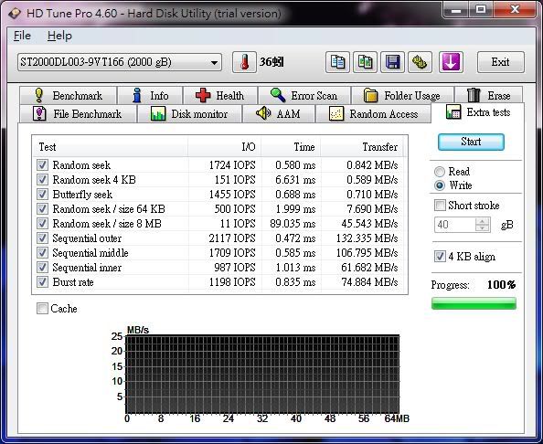Decrease short stroke size with down arrow
Image resolution: width=543 pixels, height=444 pixels.
(483, 228)
